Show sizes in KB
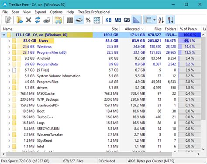The height and width of the screenshot is (164, 207). (x=108, y=20)
